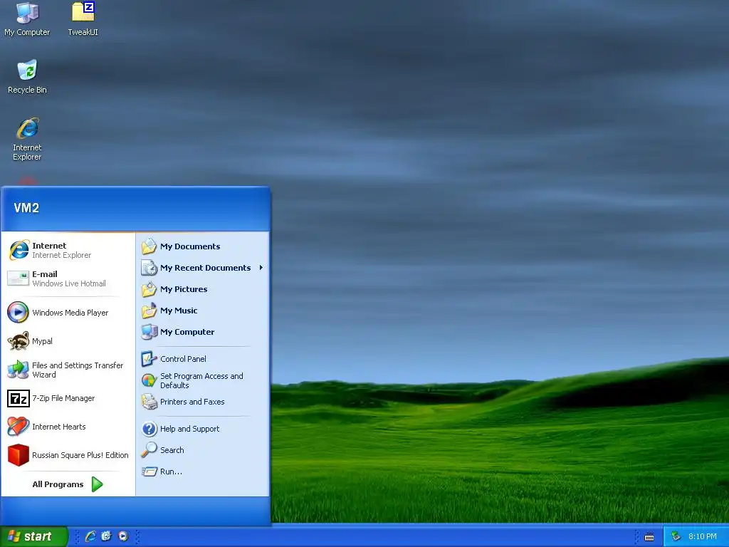The height and width of the screenshot is (547, 729).
Task: Open Control Panel
Action: [x=202, y=359]
